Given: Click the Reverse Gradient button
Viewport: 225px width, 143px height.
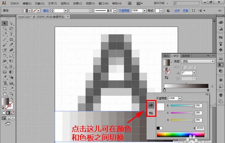Looking at the screenshot, I should point(166,77).
